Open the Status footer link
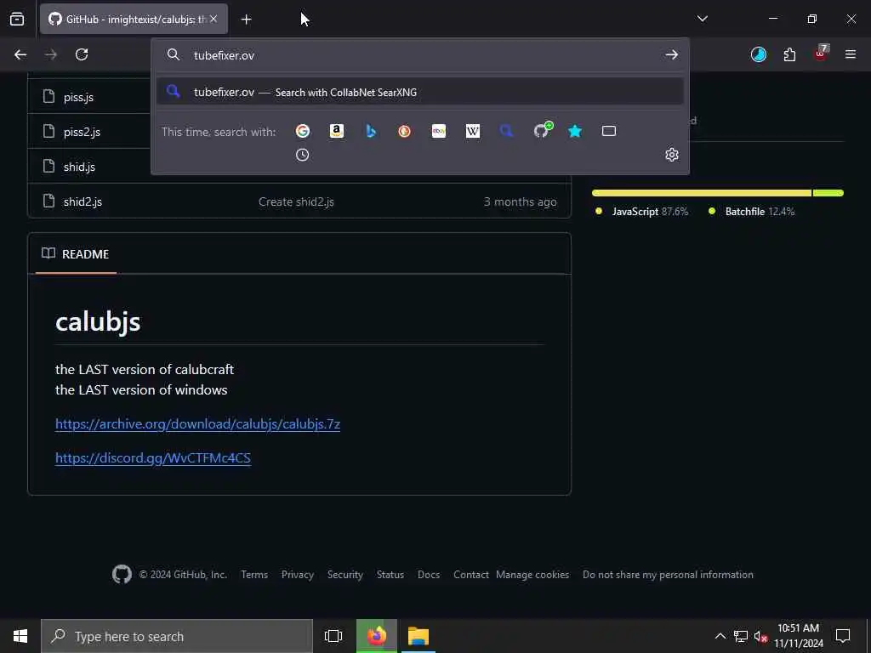The width and height of the screenshot is (871, 653). (x=390, y=575)
